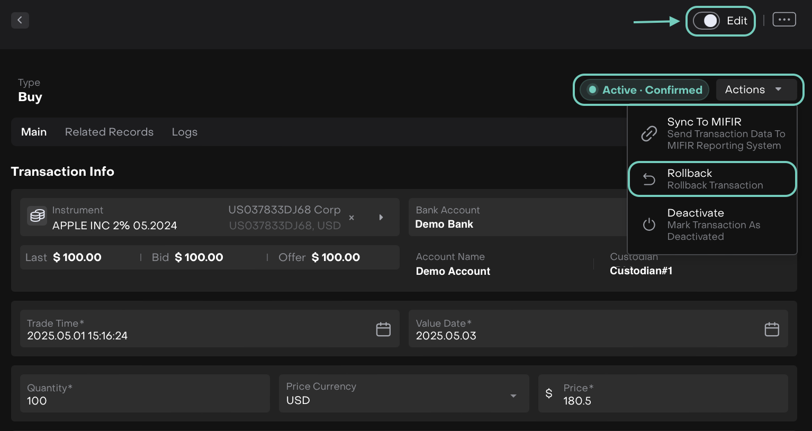Click the back arrow button
The image size is (812, 431).
(20, 20)
